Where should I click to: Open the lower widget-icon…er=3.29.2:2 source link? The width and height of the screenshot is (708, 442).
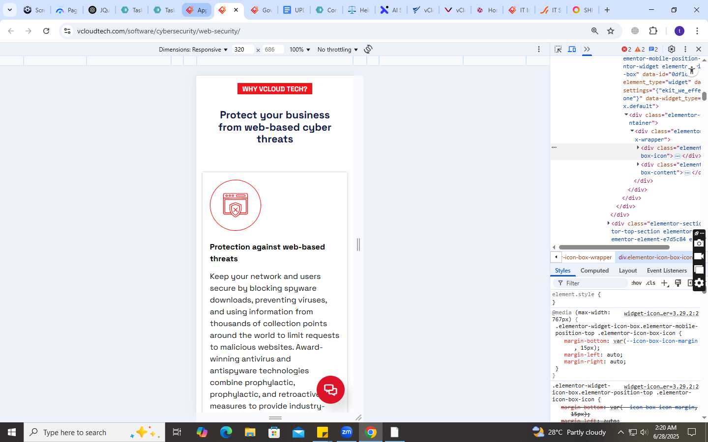pos(661,387)
